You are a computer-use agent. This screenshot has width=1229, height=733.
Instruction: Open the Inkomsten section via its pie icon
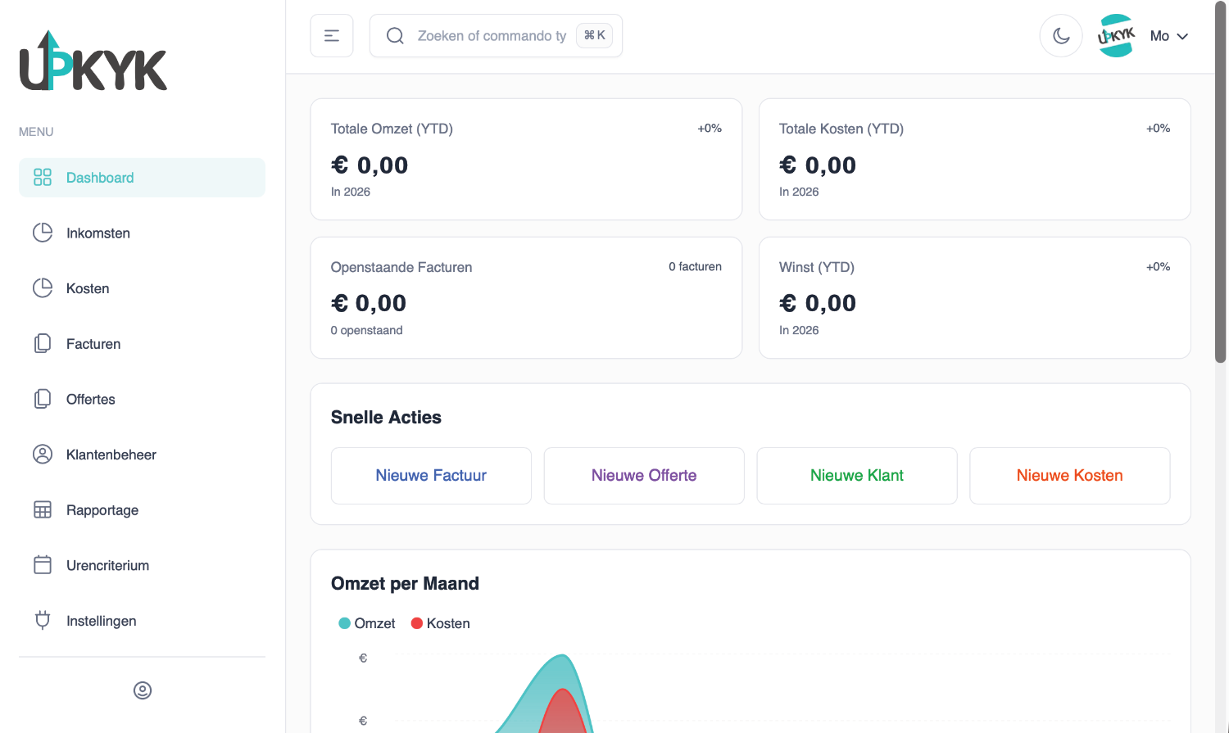(42, 233)
